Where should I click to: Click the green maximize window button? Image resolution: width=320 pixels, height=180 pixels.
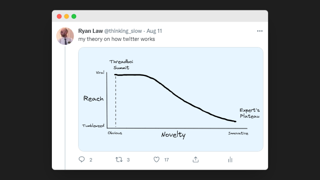74,16
